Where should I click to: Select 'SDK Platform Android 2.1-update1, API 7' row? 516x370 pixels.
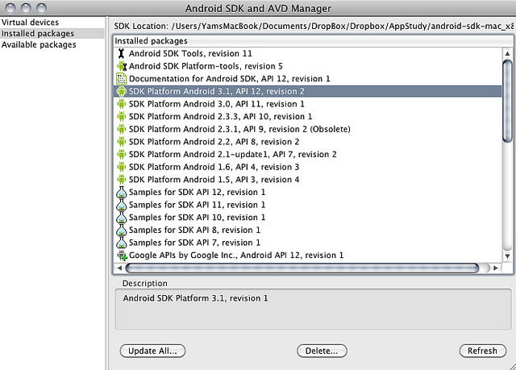point(308,154)
